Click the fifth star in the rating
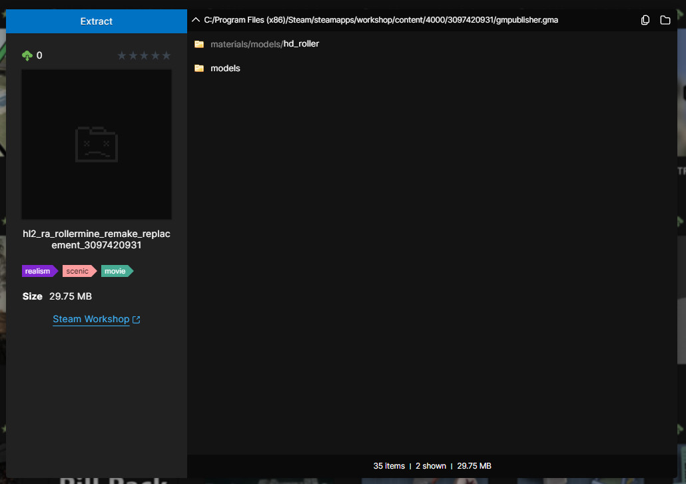The image size is (686, 484). pyautogui.click(x=167, y=56)
